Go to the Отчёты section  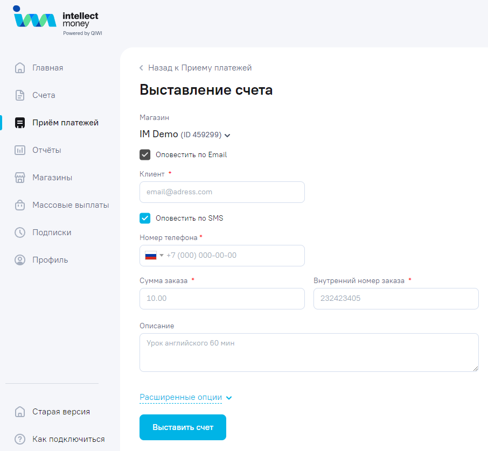point(47,150)
